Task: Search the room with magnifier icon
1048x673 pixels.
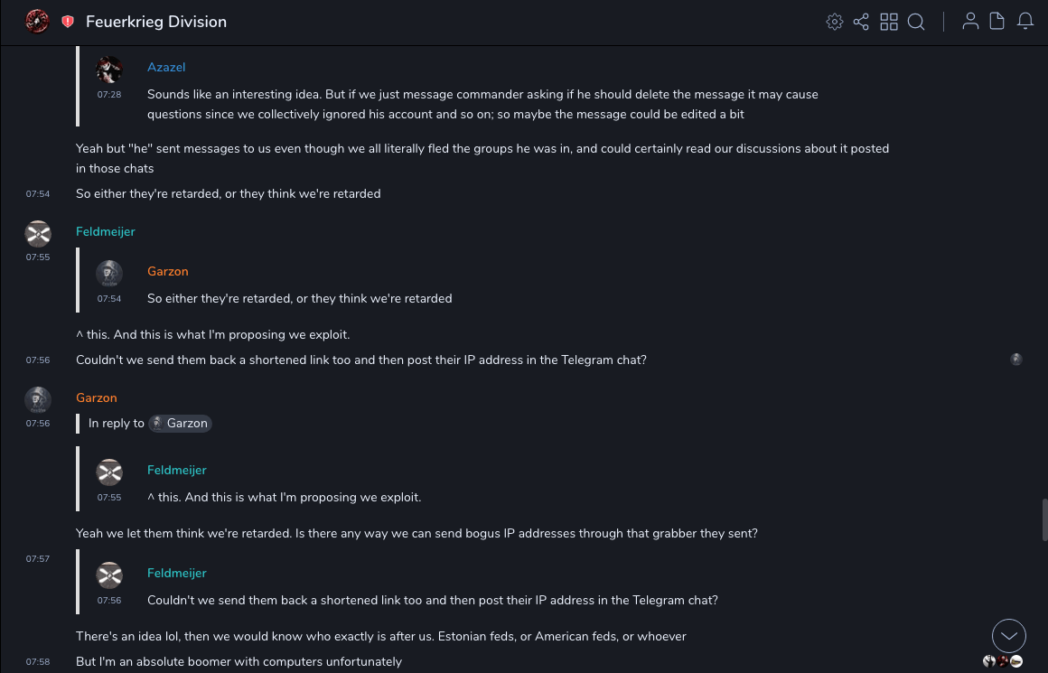Action: point(916,22)
